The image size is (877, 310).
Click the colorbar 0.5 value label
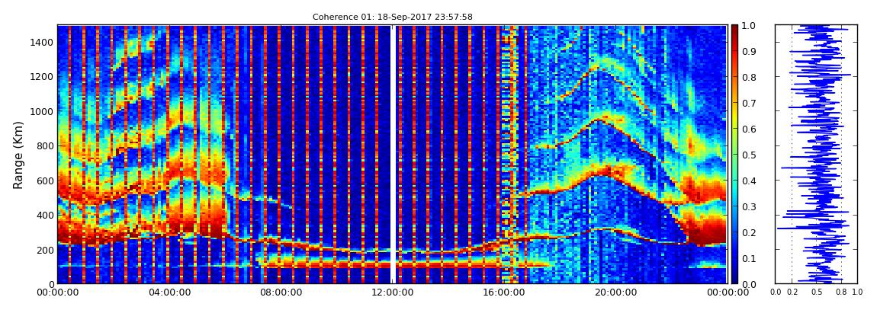click(x=750, y=155)
